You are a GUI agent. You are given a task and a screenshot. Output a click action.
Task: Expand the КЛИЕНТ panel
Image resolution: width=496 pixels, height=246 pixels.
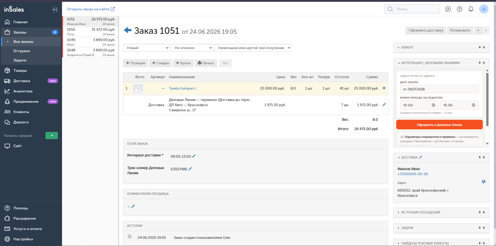tap(407, 47)
